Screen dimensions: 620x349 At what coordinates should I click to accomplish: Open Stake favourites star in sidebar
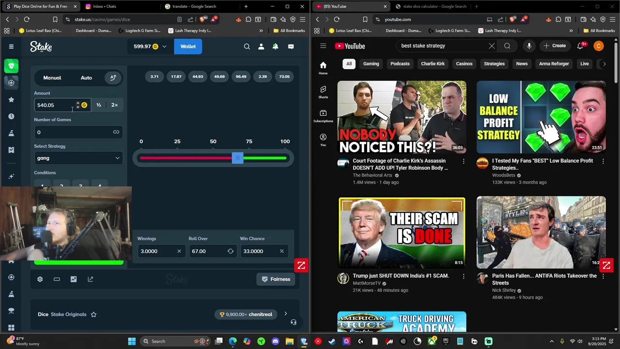[x=11, y=99]
